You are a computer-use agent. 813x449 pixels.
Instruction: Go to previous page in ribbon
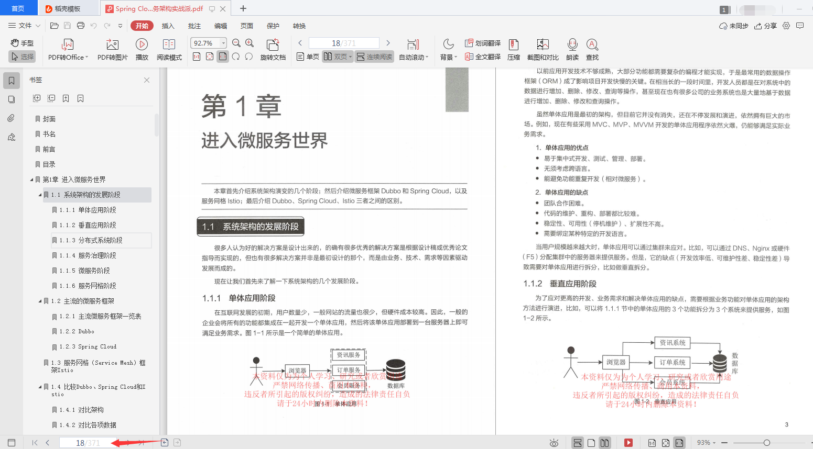click(300, 43)
